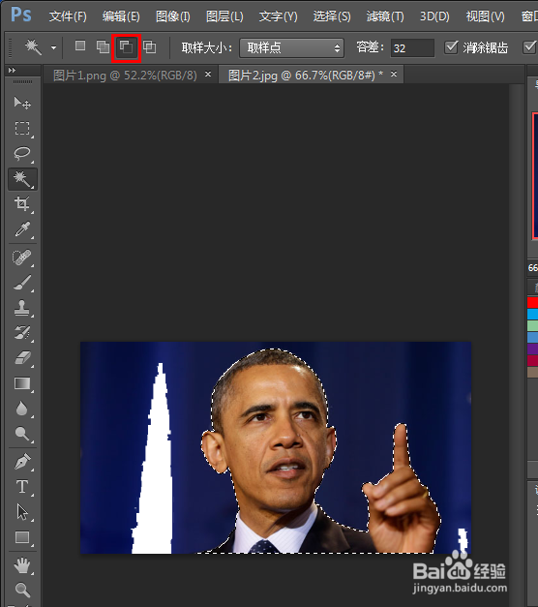Expand the toolbox with double-arrow button
Screen dimensions: 538x607
pyautogui.click(x=12, y=70)
